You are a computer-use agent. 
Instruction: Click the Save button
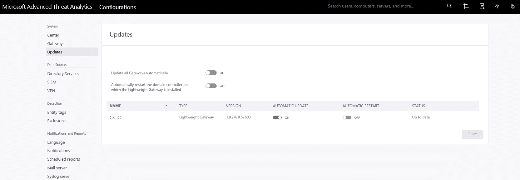pyautogui.click(x=472, y=134)
